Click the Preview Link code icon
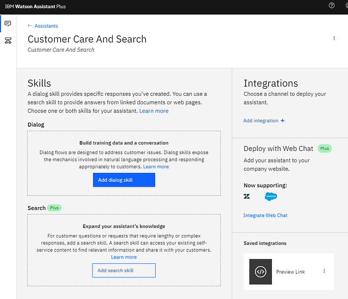Image resolution: width=348 pixels, height=299 pixels. point(261,272)
